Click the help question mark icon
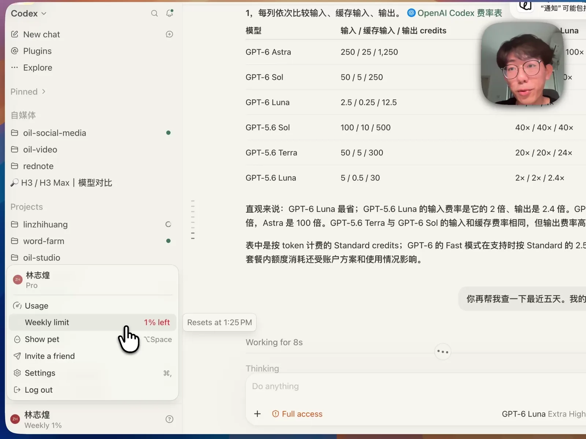This screenshot has width=586, height=439. 170,419
